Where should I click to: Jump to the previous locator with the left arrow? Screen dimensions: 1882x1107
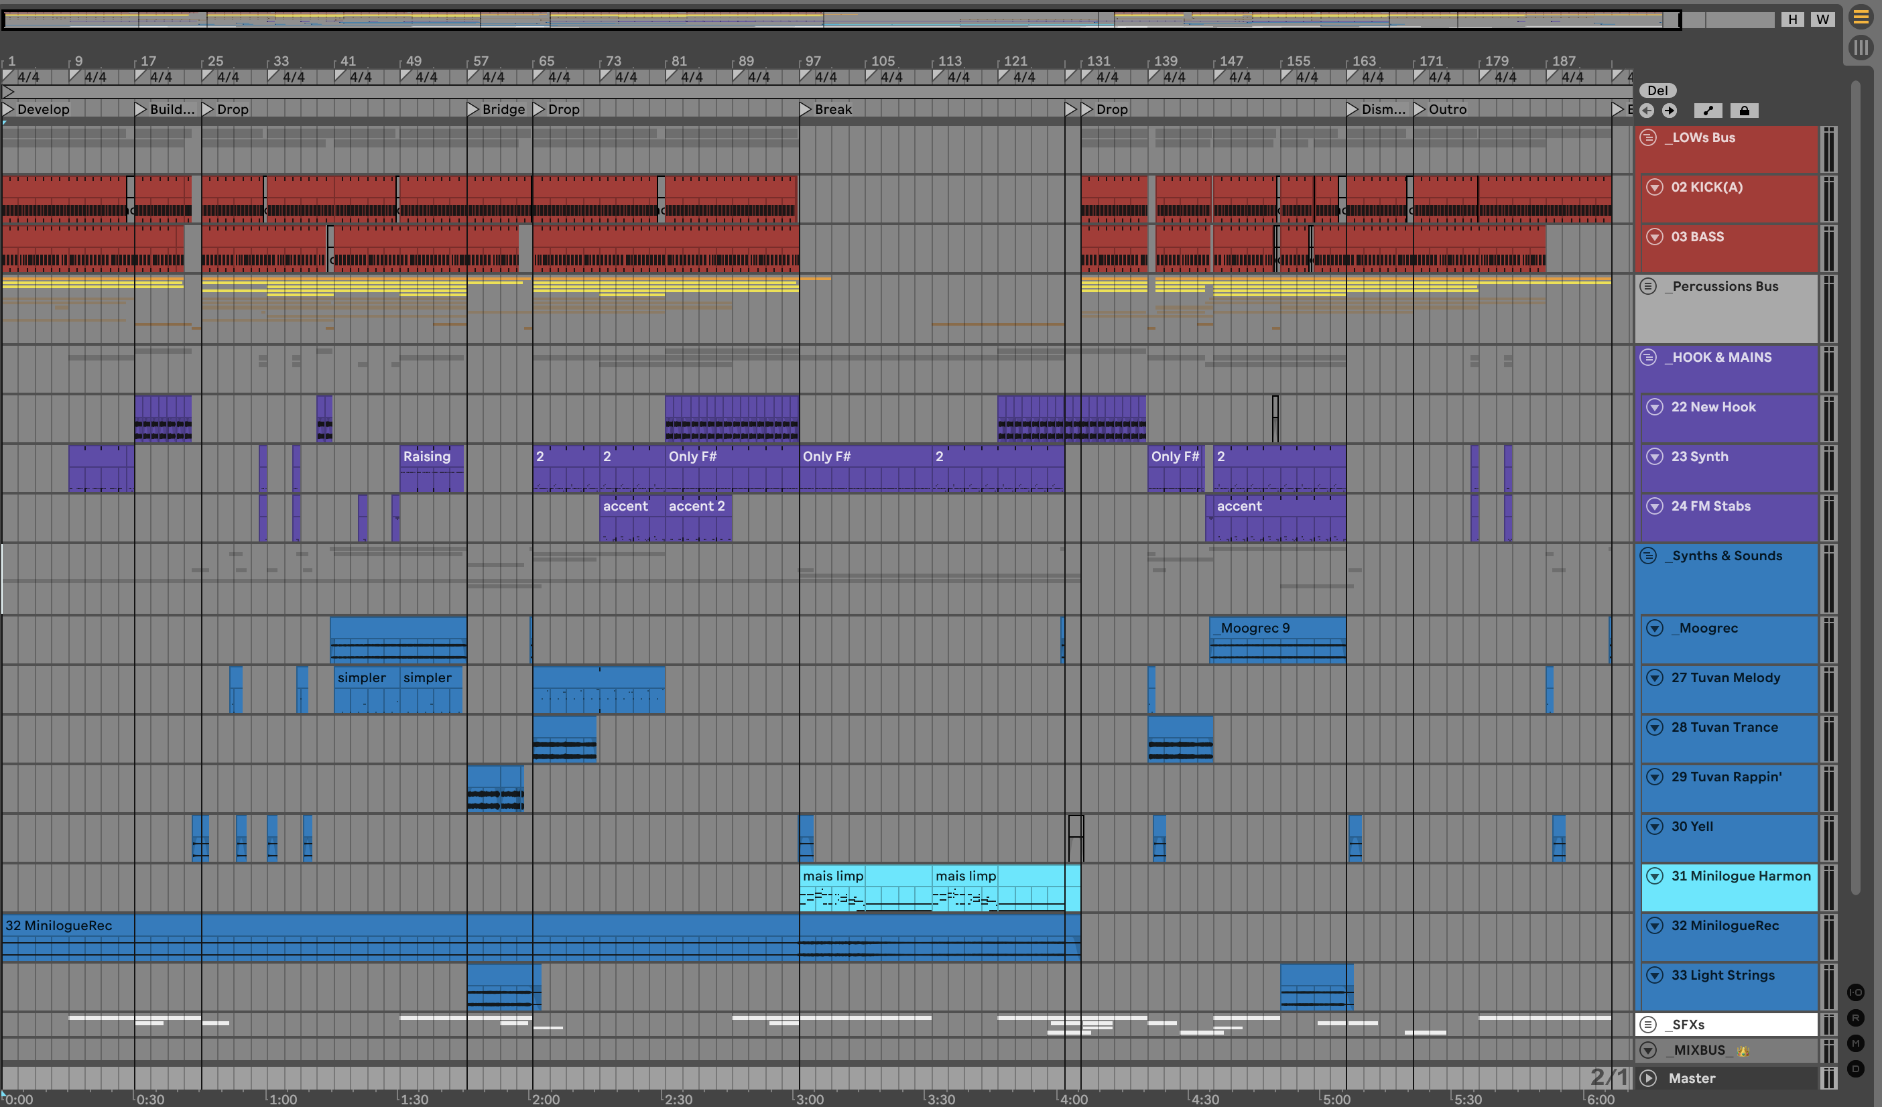(1647, 111)
